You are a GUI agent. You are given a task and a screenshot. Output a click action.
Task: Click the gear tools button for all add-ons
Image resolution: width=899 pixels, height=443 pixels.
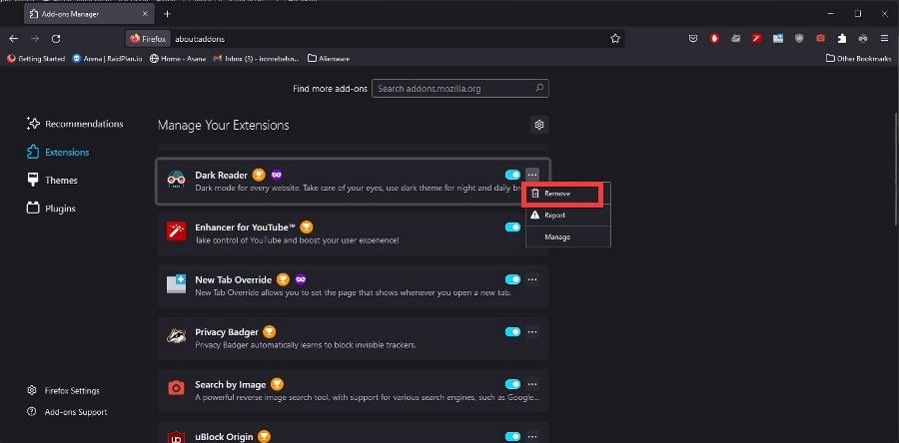coord(539,125)
